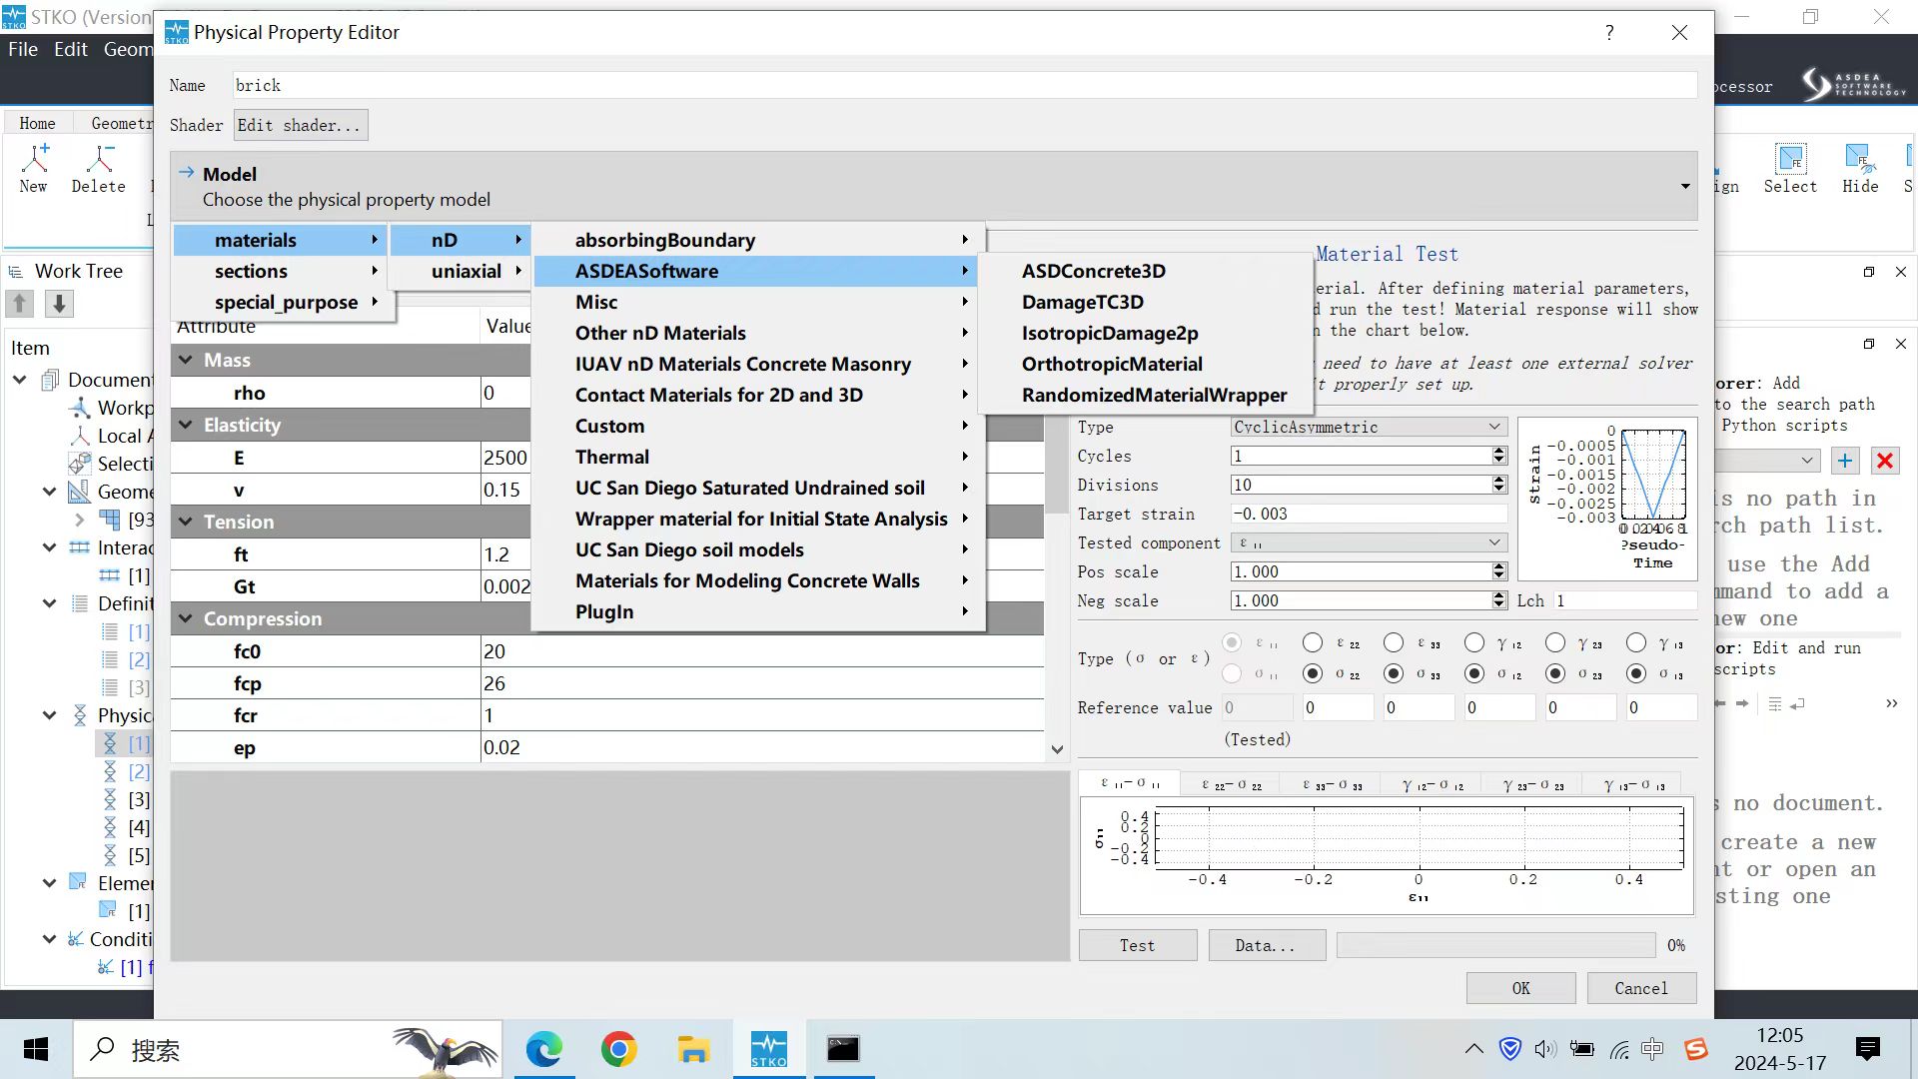Click the test progress bar

[x=1495, y=945]
